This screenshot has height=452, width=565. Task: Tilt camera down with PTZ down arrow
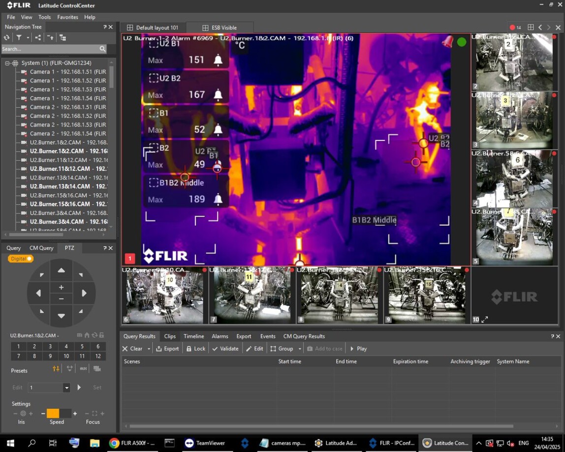(61, 316)
